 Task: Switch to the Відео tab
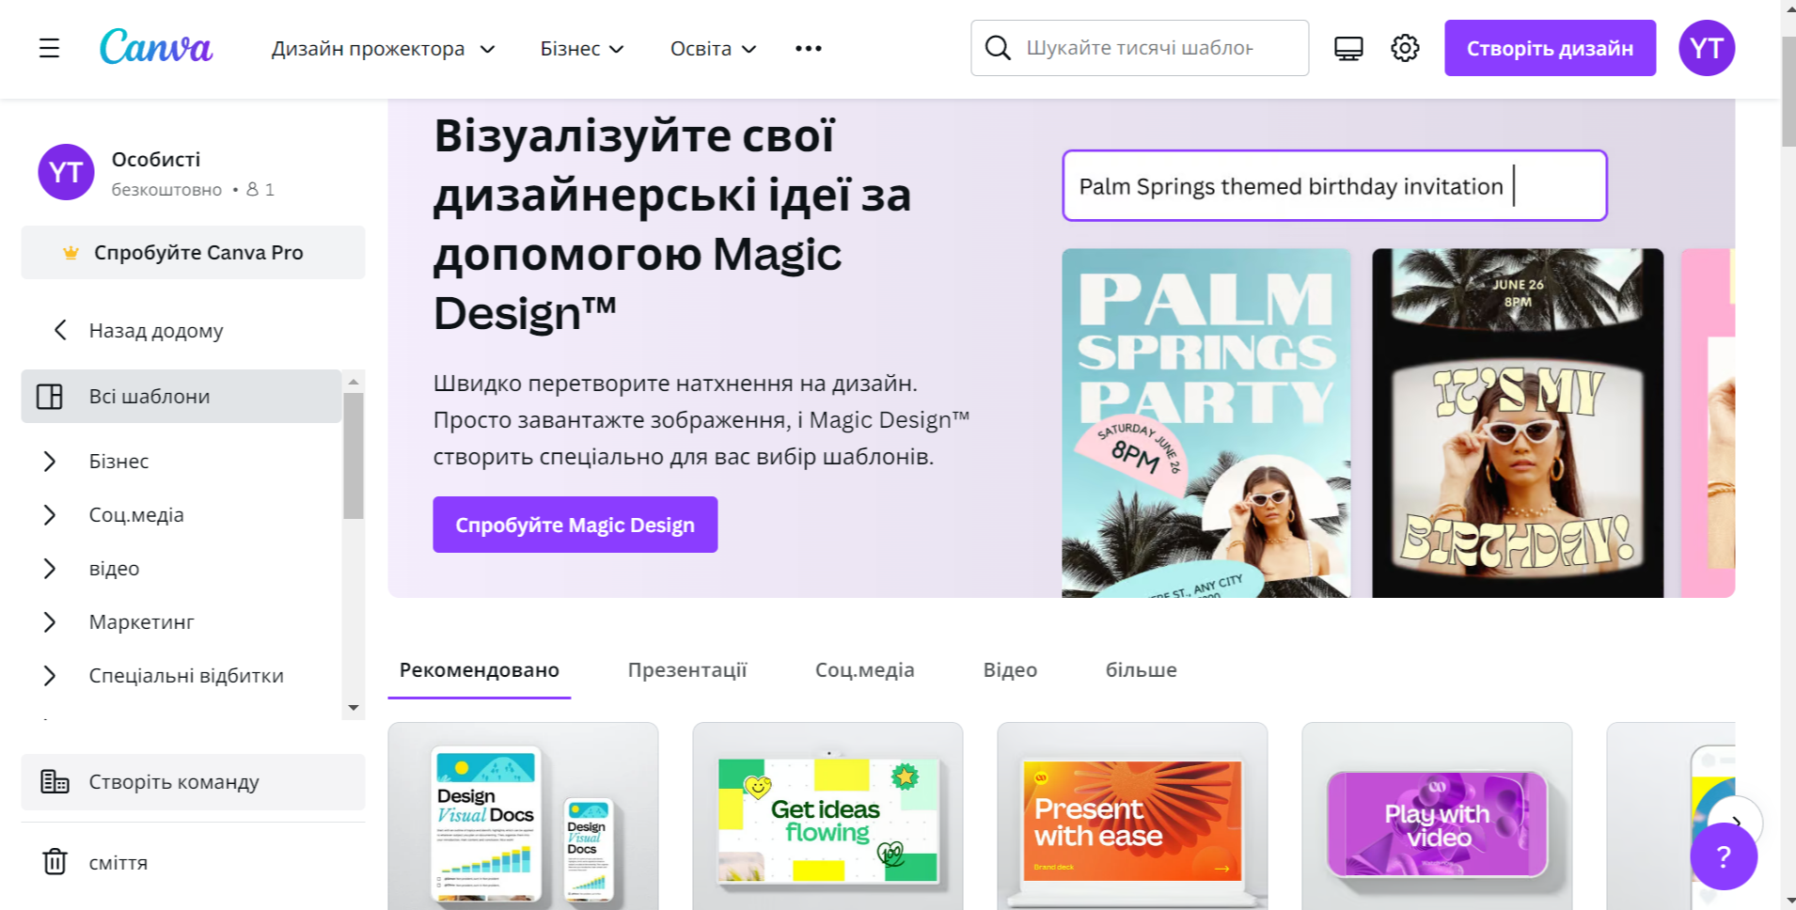pyautogui.click(x=1010, y=670)
